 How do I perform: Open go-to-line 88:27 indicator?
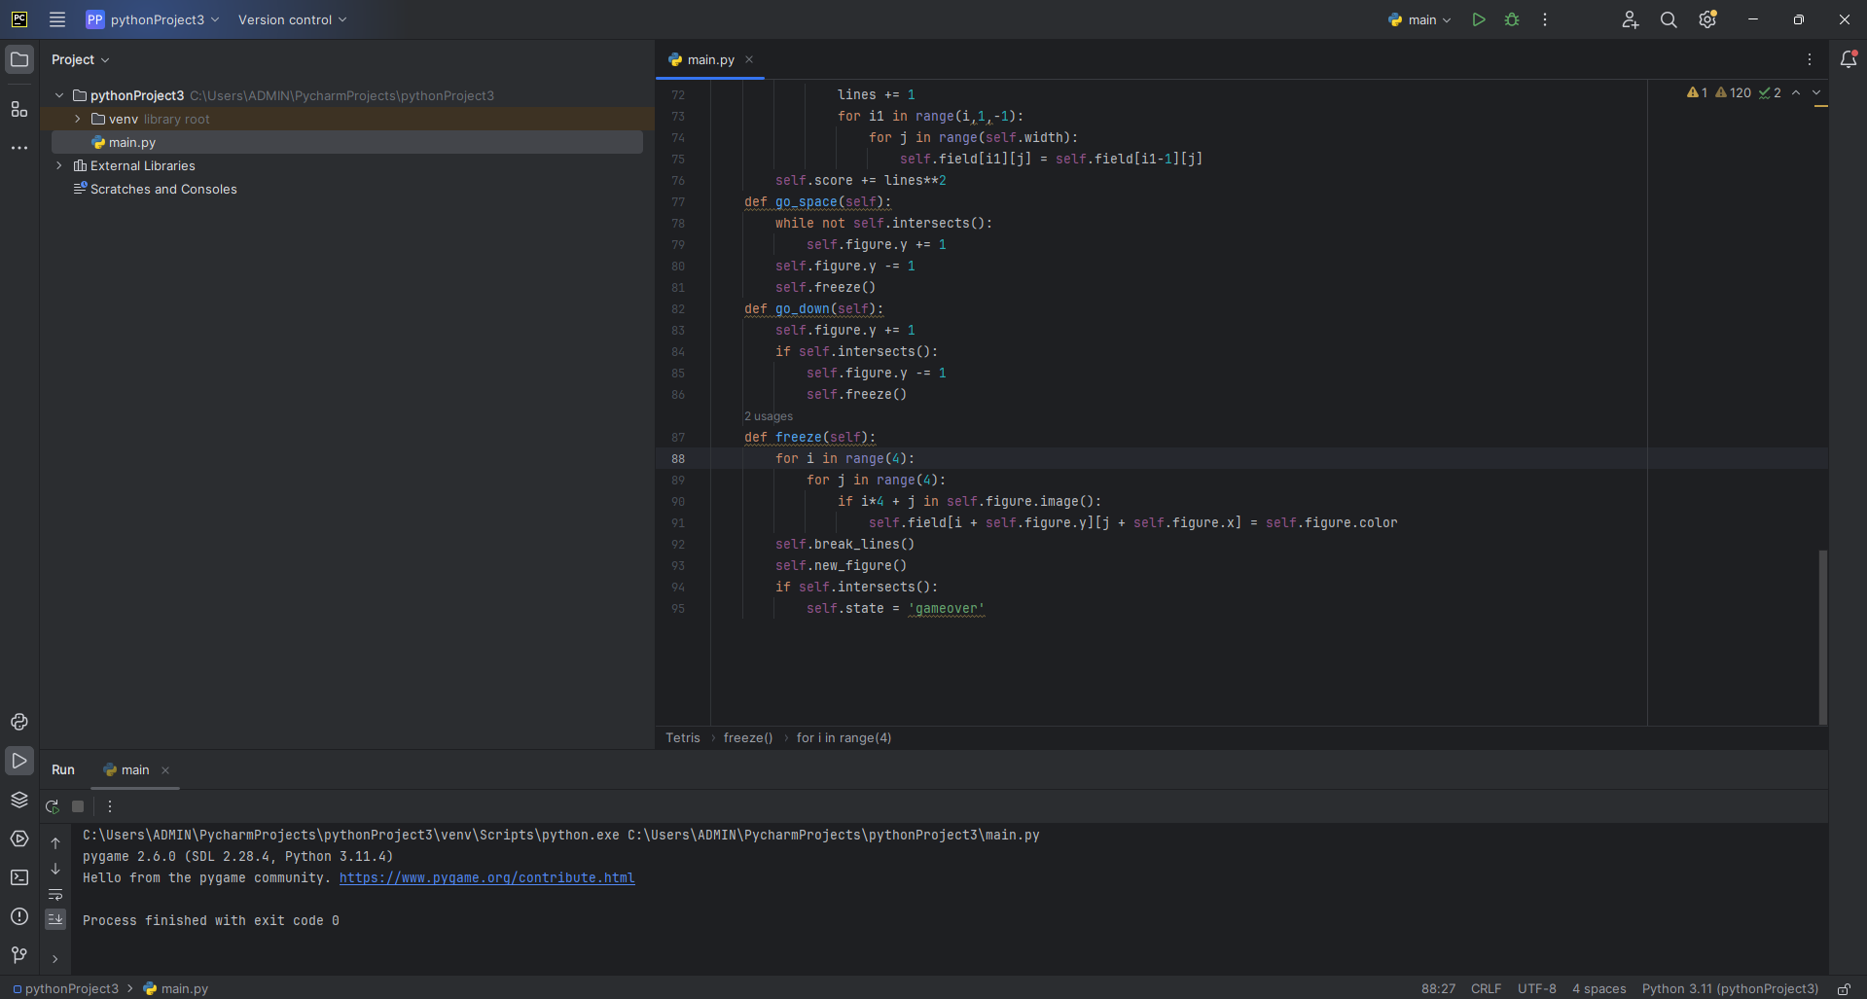(1438, 988)
